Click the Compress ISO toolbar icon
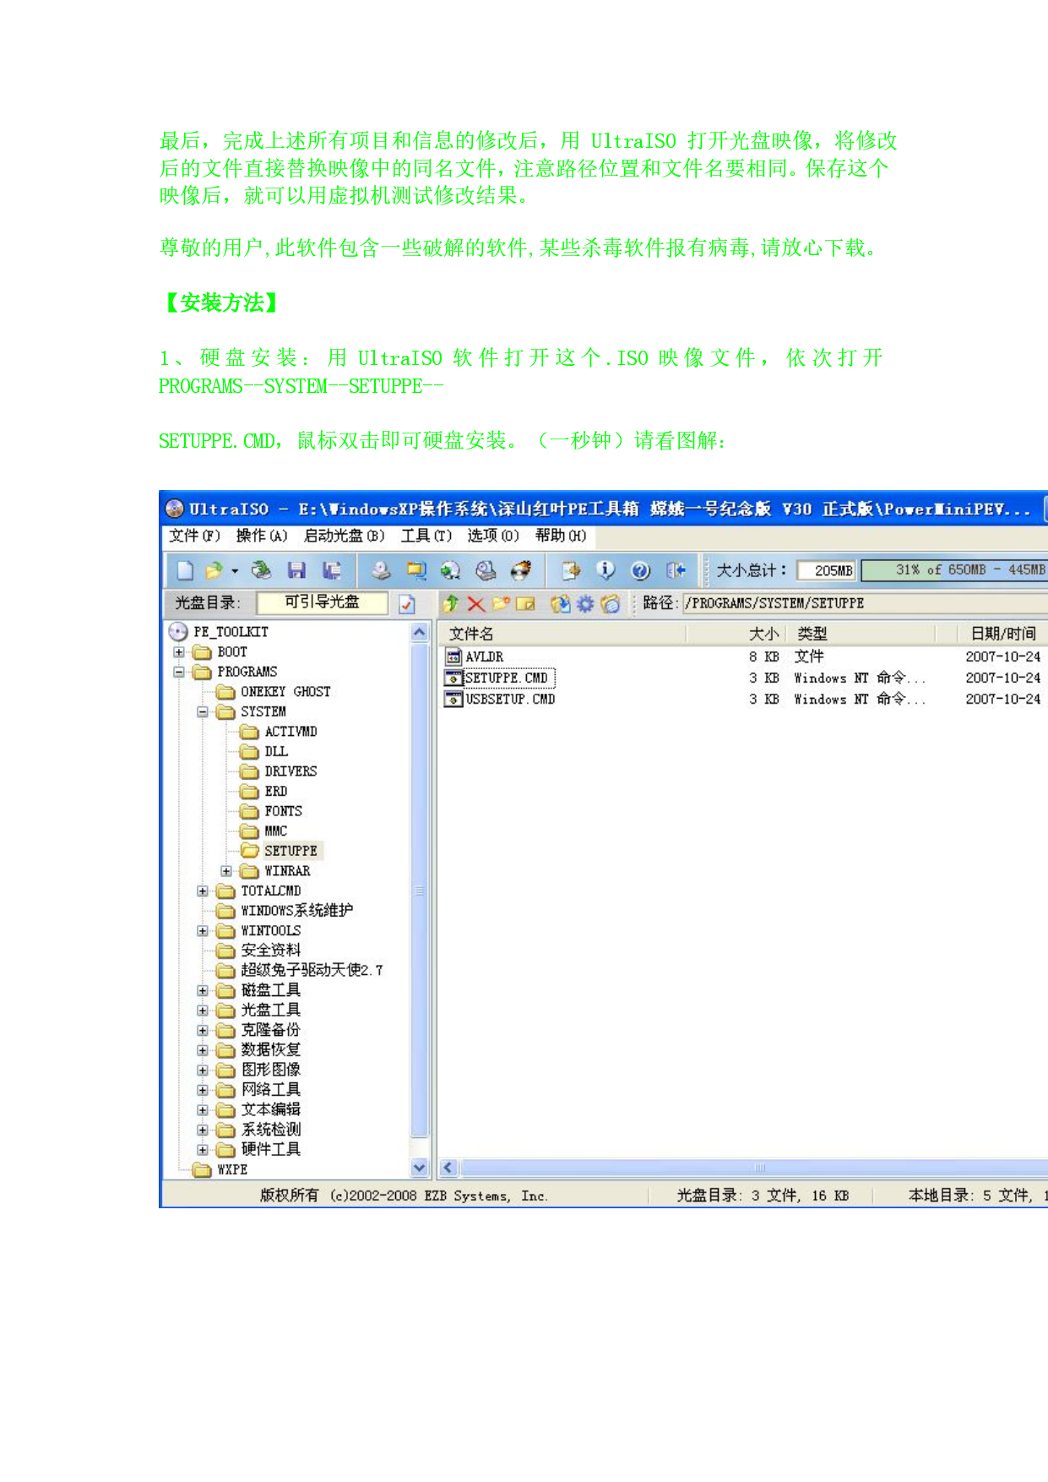1048x1482 pixels. click(416, 571)
